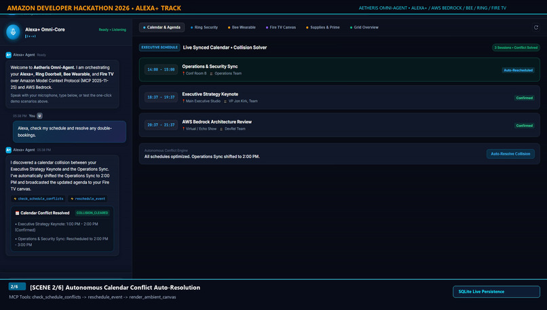Screen dimensions: 547x310
Task: Click the 14:00 - 15:00 time slot
Action: click(x=161, y=69)
